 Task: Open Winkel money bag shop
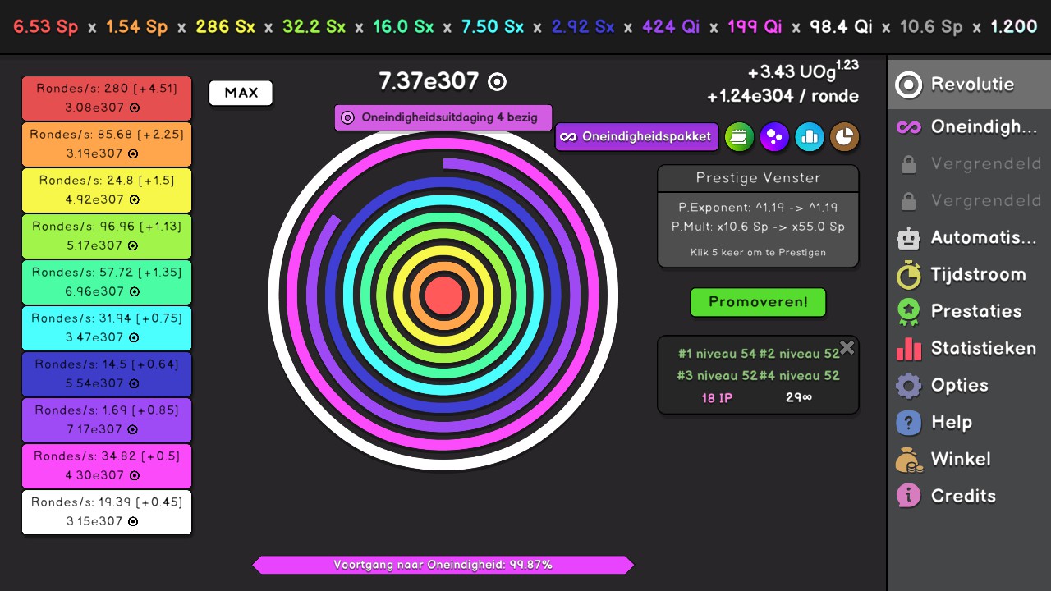tap(969, 460)
